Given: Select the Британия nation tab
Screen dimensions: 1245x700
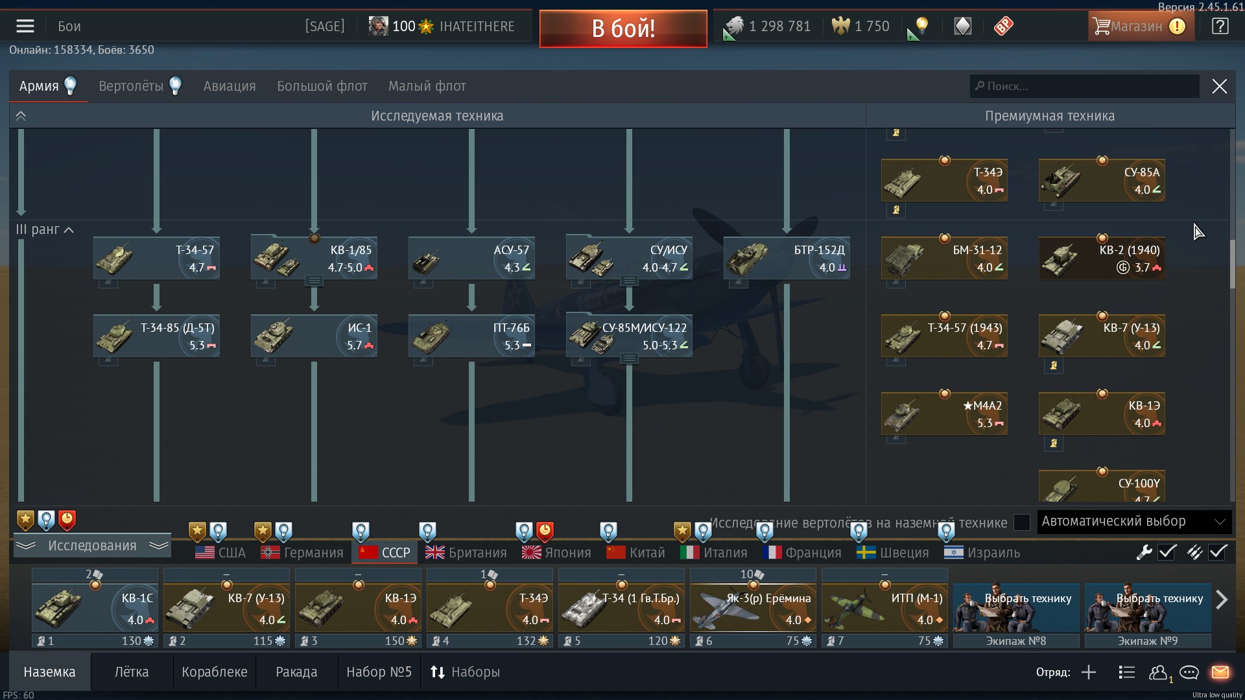Looking at the screenshot, I should [466, 553].
